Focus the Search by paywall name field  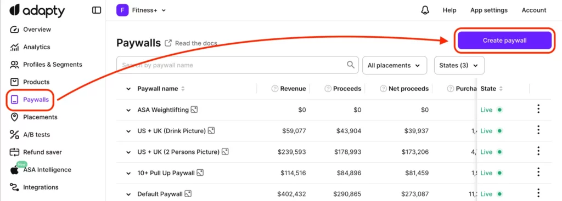238,65
